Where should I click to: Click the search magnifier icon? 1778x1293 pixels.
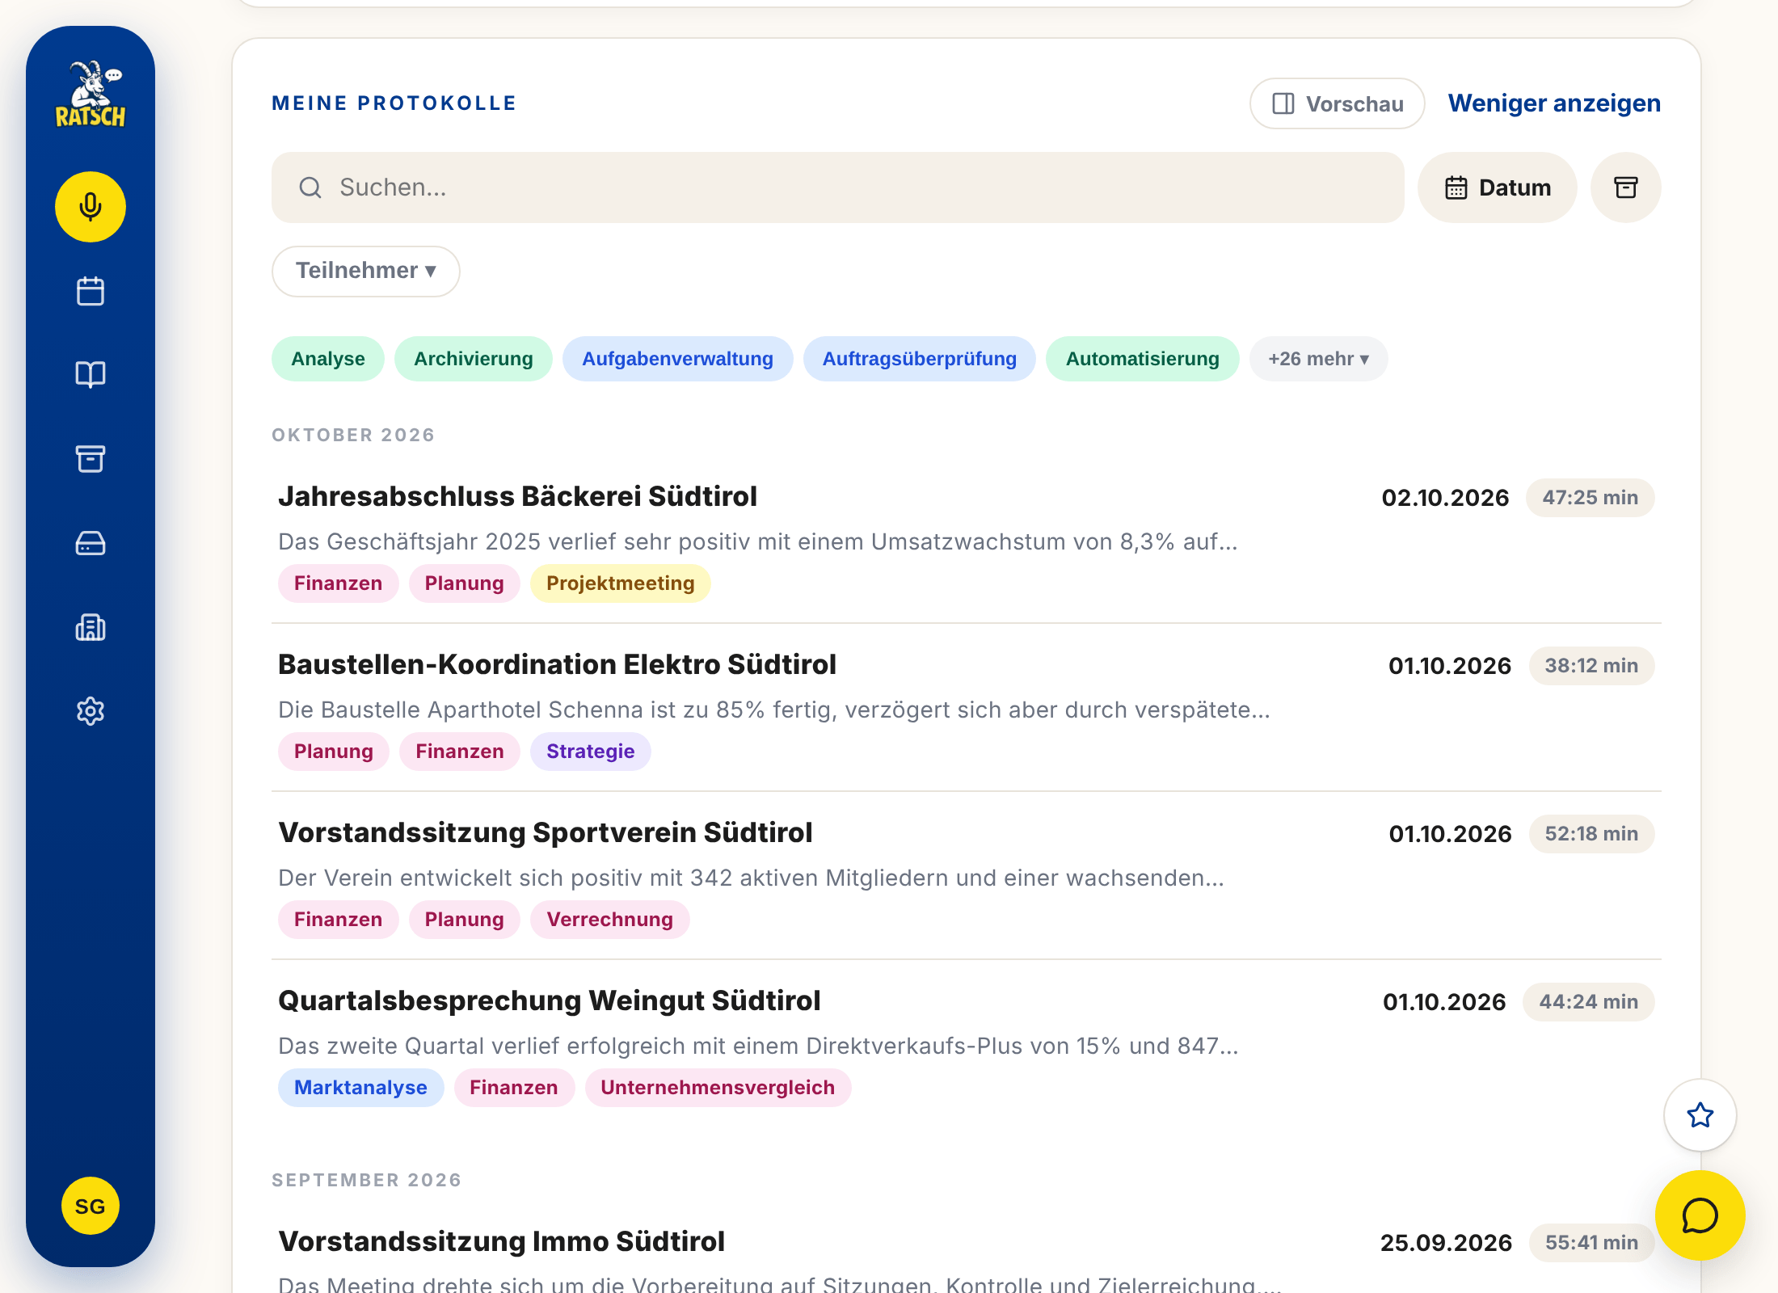(310, 187)
